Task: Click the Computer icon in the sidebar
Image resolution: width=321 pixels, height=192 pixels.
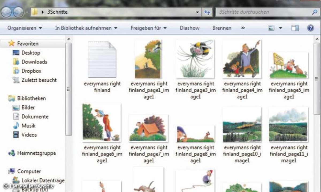Action: [x=12, y=171]
